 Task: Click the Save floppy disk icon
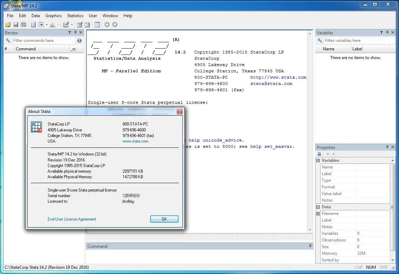pyautogui.click(x=16, y=24)
